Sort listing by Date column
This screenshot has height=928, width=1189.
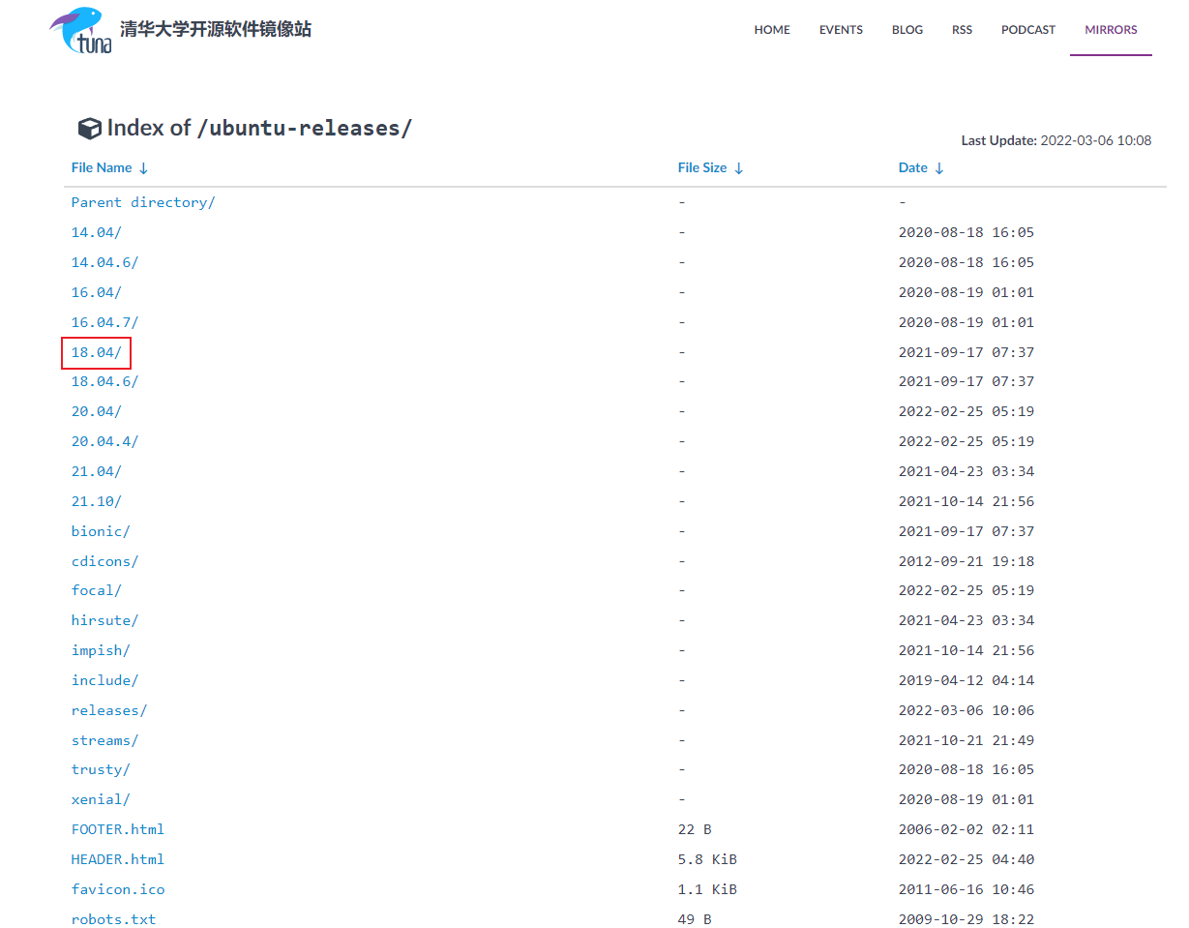coord(921,167)
